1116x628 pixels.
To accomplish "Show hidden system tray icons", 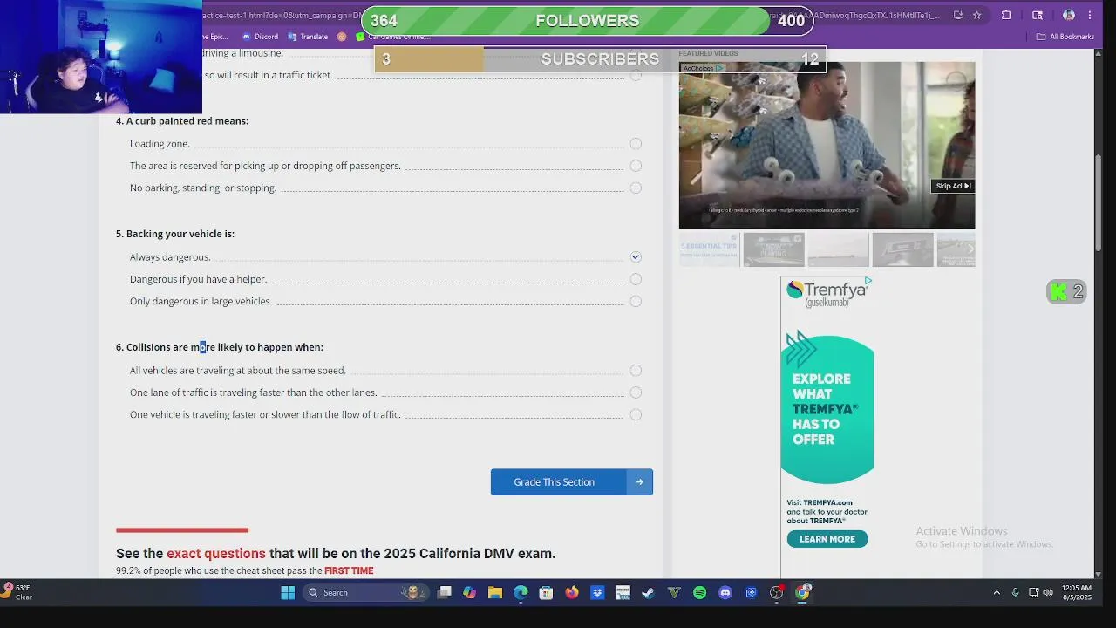I will coord(997,593).
